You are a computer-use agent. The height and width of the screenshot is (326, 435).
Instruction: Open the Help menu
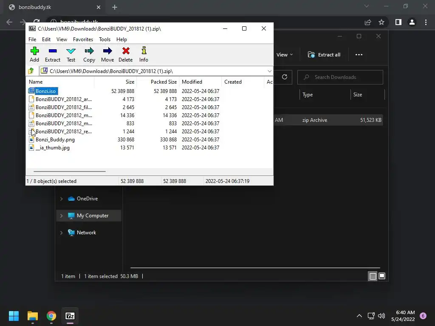(x=121, y=39)
